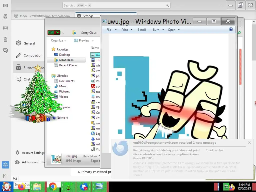Viewport: 256px width, 192px height.
Task: Click Santy Claus in Explorer address bar
Action: click(x=89, y=33)
